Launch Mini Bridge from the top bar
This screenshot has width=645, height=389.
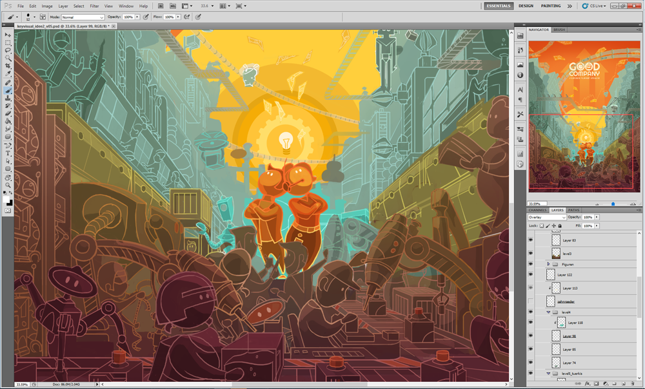(x=173, y=6)
